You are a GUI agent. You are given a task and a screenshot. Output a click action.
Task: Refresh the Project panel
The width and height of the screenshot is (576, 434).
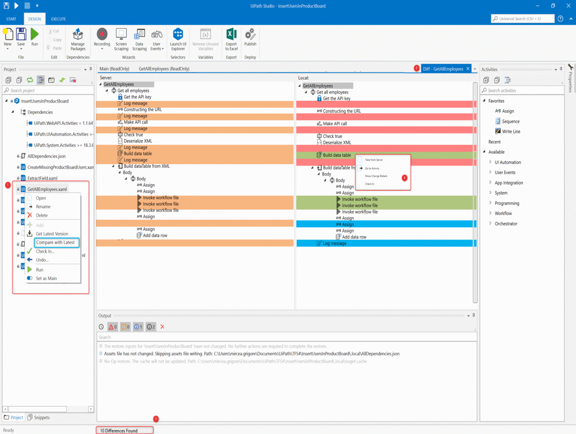tap(30, 80)
